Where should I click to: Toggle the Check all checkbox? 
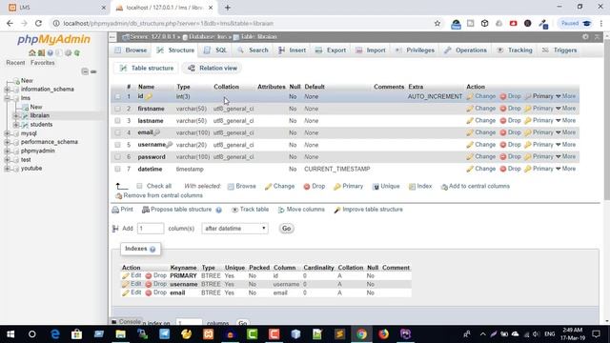coord(139,186)
